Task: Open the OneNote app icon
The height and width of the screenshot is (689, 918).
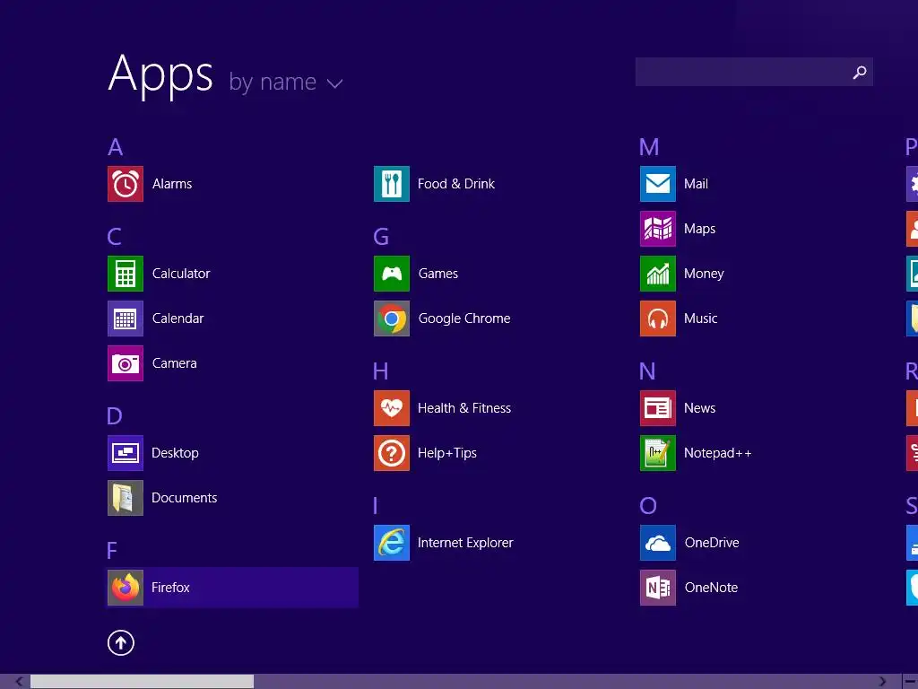Action: pos(658,588)
